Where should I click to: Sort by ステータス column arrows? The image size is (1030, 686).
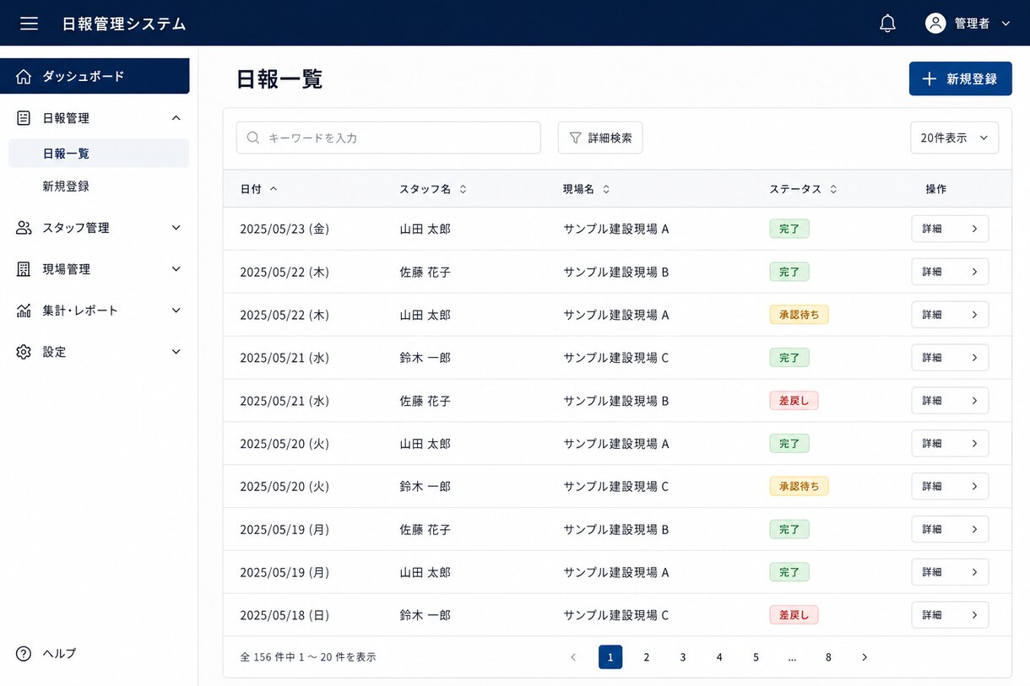point(833,189)
